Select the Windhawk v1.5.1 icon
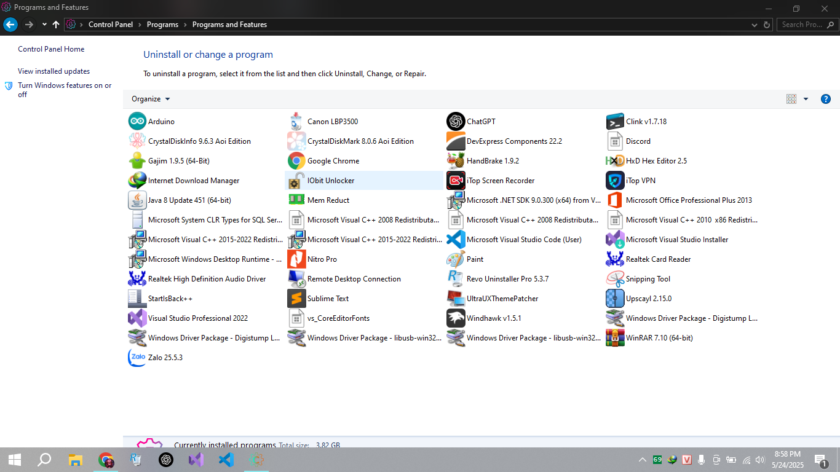 point(456,318)
